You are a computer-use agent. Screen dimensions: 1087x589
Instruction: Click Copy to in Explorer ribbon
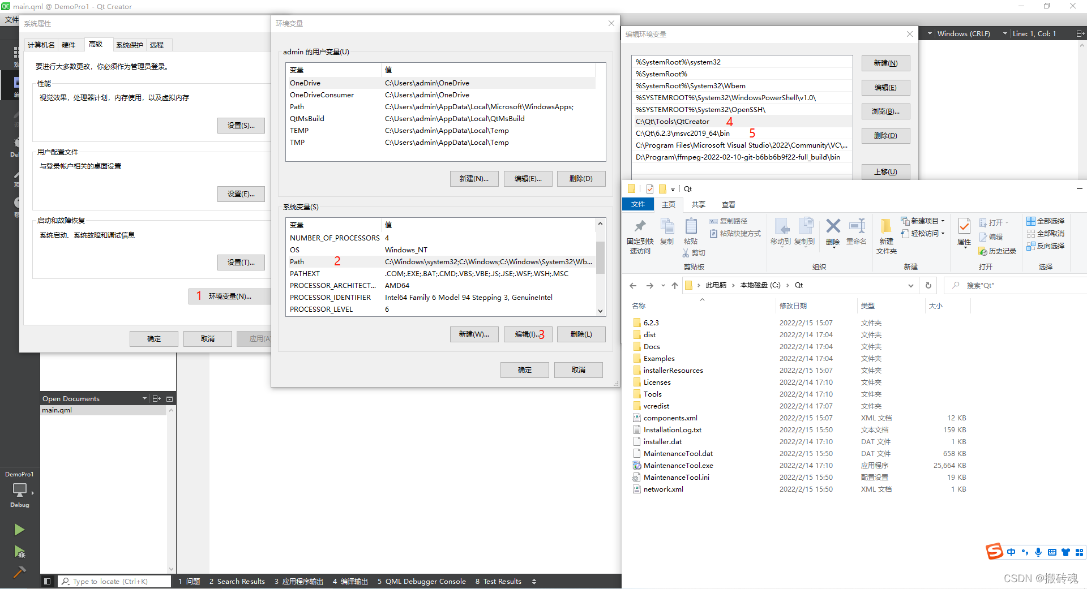point(804,231)
